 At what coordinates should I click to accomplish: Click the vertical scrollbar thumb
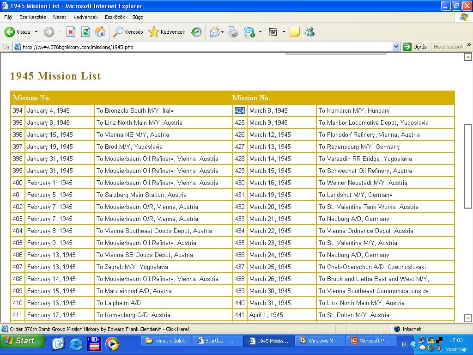[x=468, y=166]
